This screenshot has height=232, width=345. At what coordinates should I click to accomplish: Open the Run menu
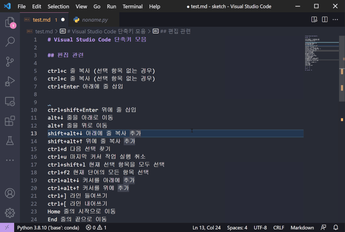(111, 6)
